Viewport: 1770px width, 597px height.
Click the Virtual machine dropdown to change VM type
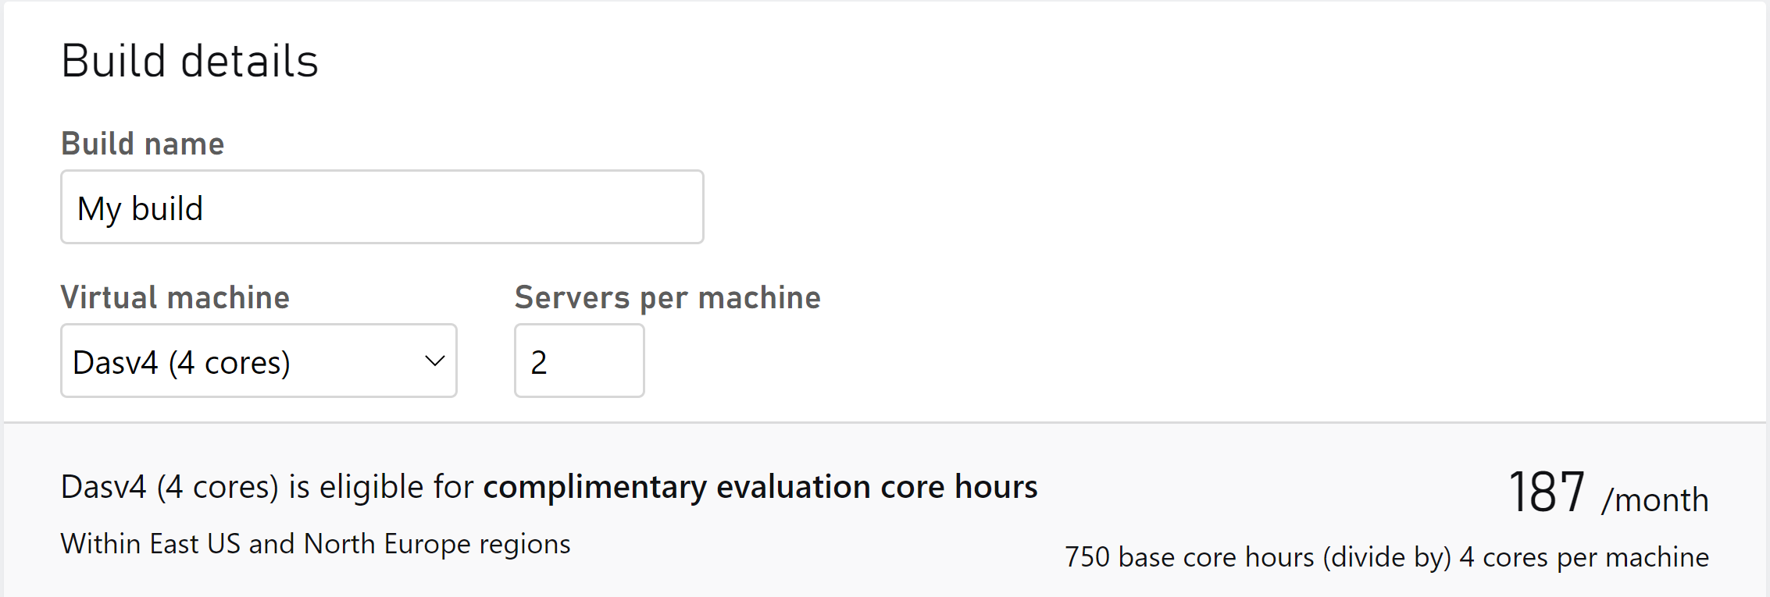coord(258,361)
